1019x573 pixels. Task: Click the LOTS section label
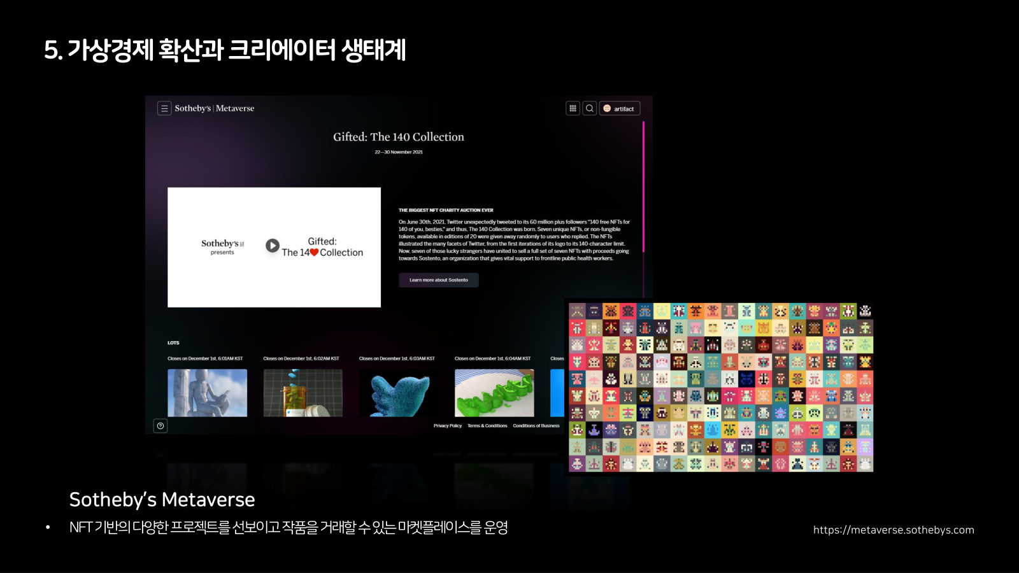coord(173,343)
